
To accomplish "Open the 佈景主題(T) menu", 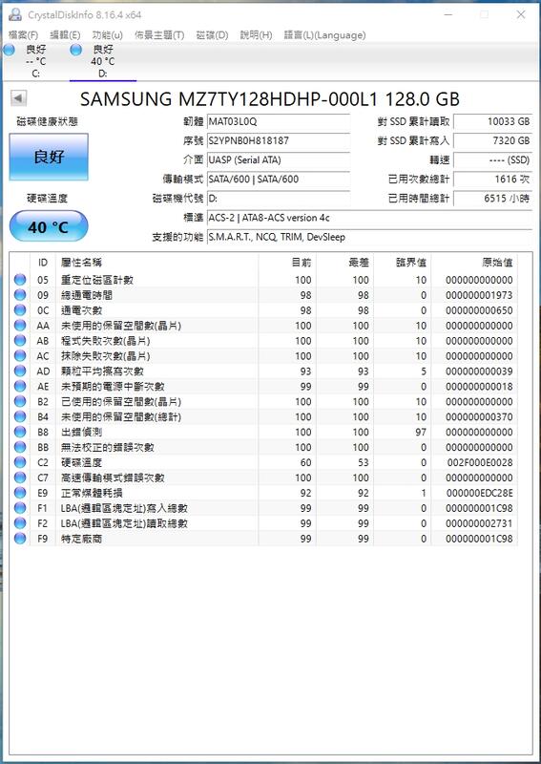I will 159,35.
